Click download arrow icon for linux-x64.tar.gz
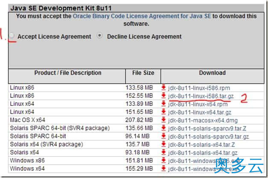268x178 pixels. 164,112
